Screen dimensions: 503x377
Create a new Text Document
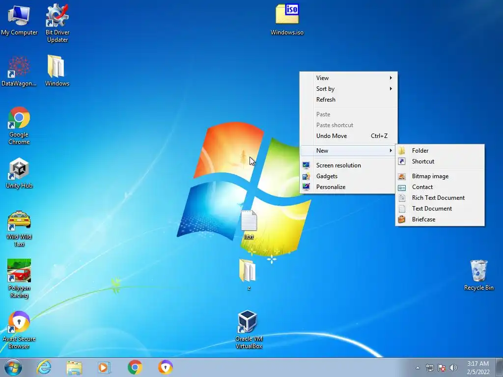point(440,209)
